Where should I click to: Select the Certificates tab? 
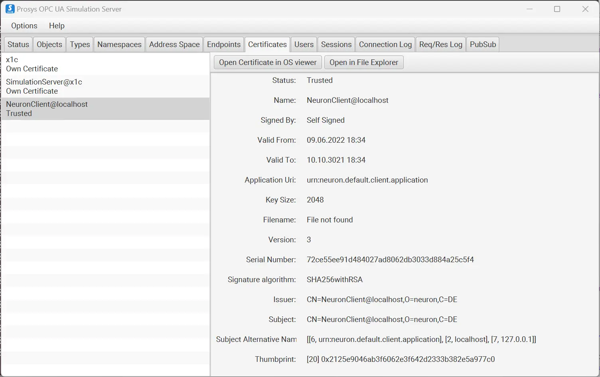coord(267,44)
